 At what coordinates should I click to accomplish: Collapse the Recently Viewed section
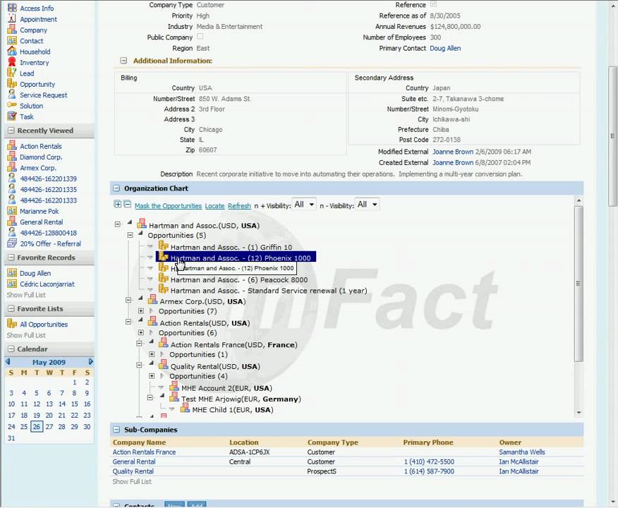[11, 131]
